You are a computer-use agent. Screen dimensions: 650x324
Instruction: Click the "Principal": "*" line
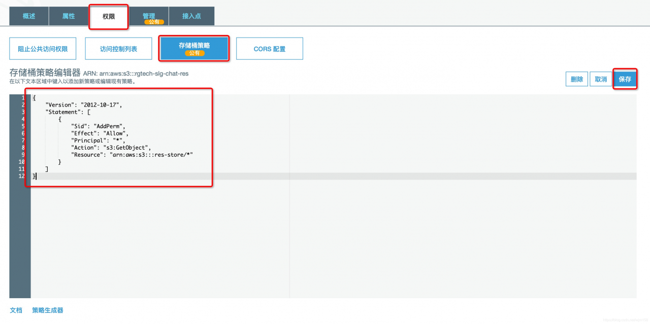pos(98,140)
